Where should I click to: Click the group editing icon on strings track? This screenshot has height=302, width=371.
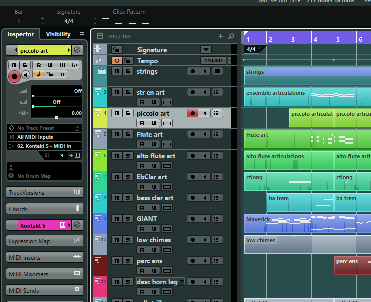pyautogui.click(x=217, y=71)
